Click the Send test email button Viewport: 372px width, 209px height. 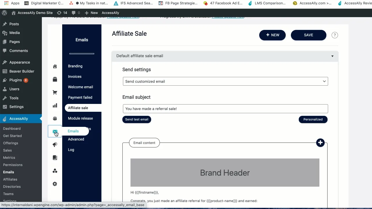click(x=137, y=119)
